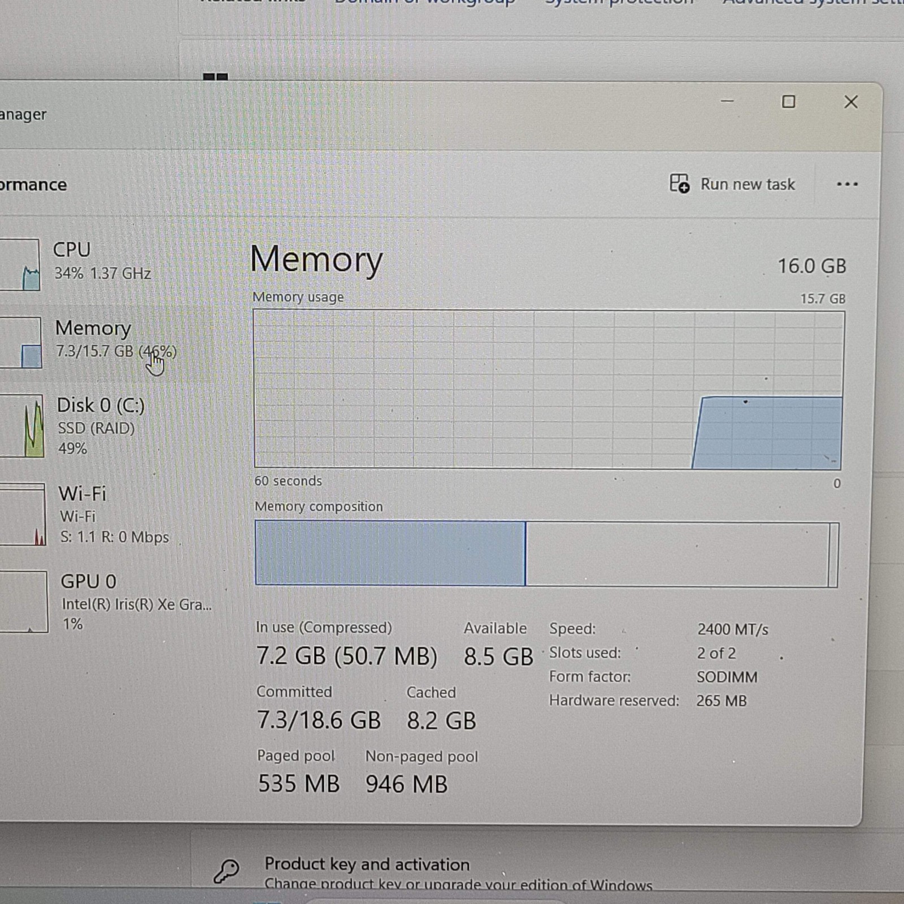Select the Wi-Fi throughput graph thumbnail
Viewport: 904px width, 904px height.
[x=23, y=515]
